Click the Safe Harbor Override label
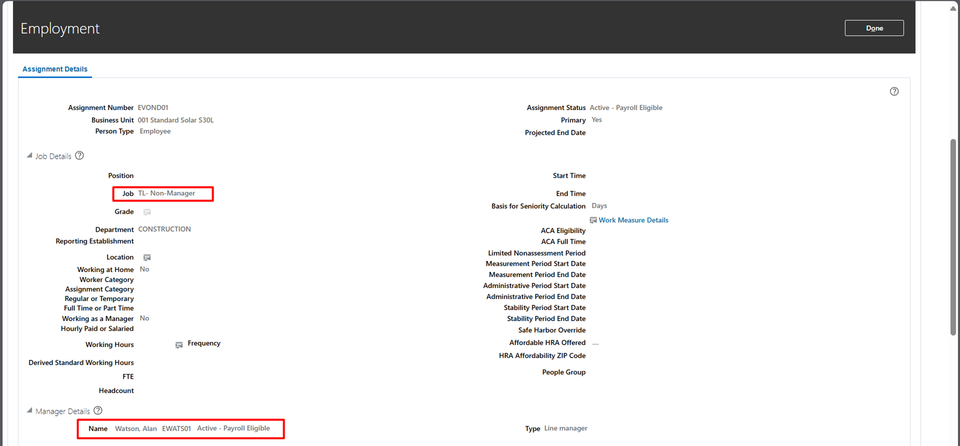 (551, 330)
